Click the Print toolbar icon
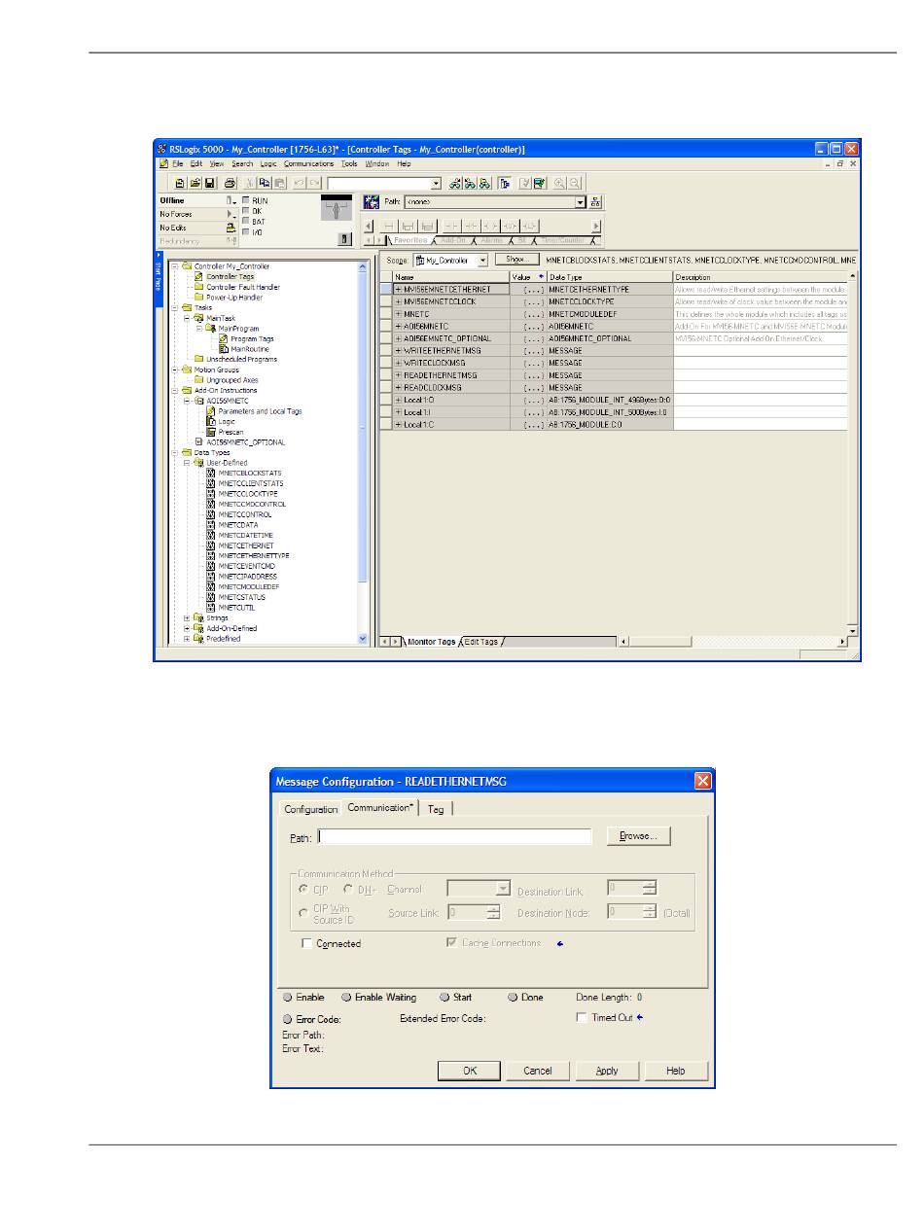Screen dimensions: 924x1232 tap(229, 183)
